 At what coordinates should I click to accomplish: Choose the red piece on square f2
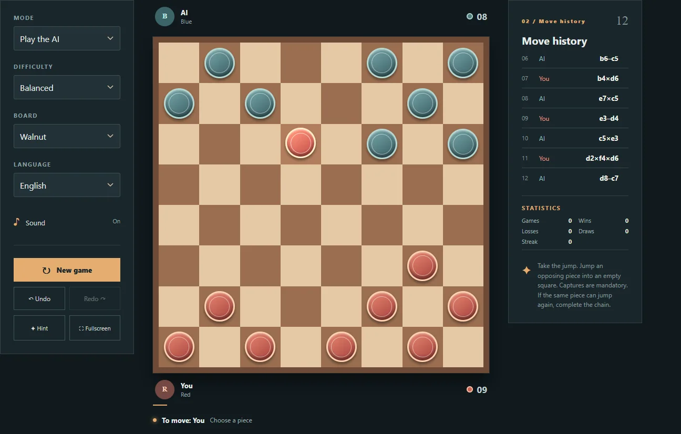click(x=382, y=306)
